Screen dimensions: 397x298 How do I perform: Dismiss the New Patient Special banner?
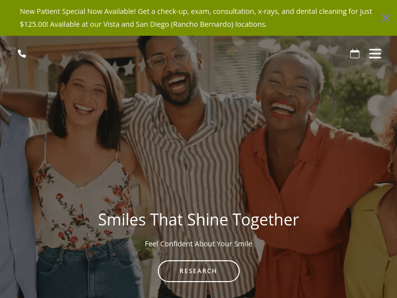pyautogui.click(x=386, y=18)
